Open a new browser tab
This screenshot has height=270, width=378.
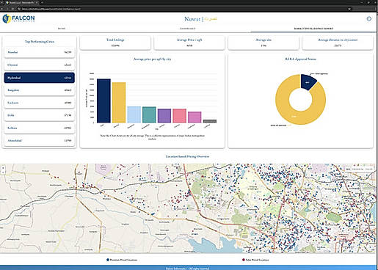[x=42, y=2]
